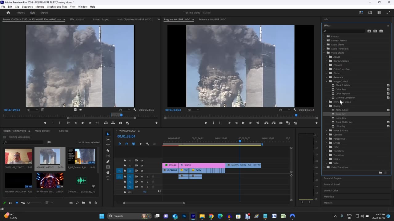Open Quick Export icon in header

click(x=370, y=13)
